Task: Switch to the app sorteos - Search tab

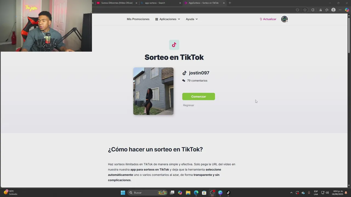Action: 160,3
